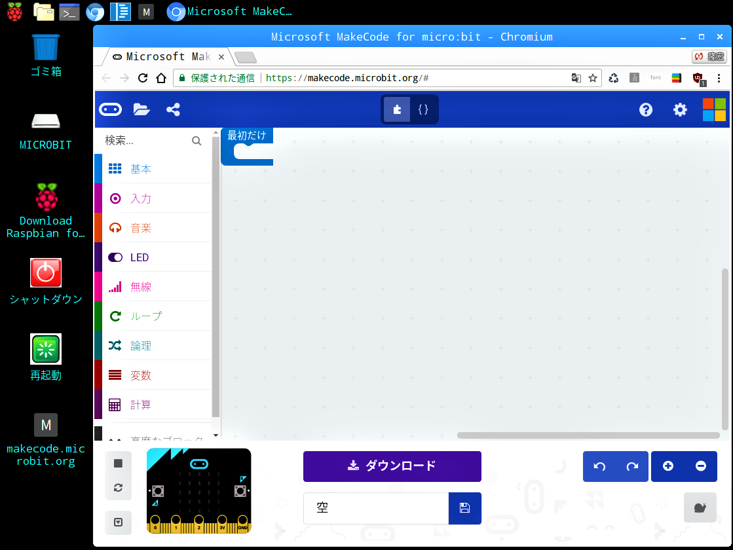Viewport: 733px width, 550px height.
Task: Open a new browser tab
Action: (246, 58)
